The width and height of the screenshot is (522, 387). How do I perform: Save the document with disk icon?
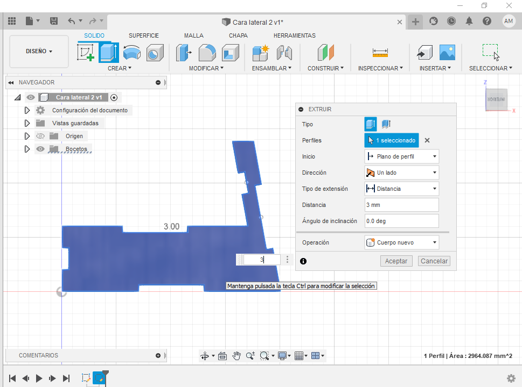(53, 21)
